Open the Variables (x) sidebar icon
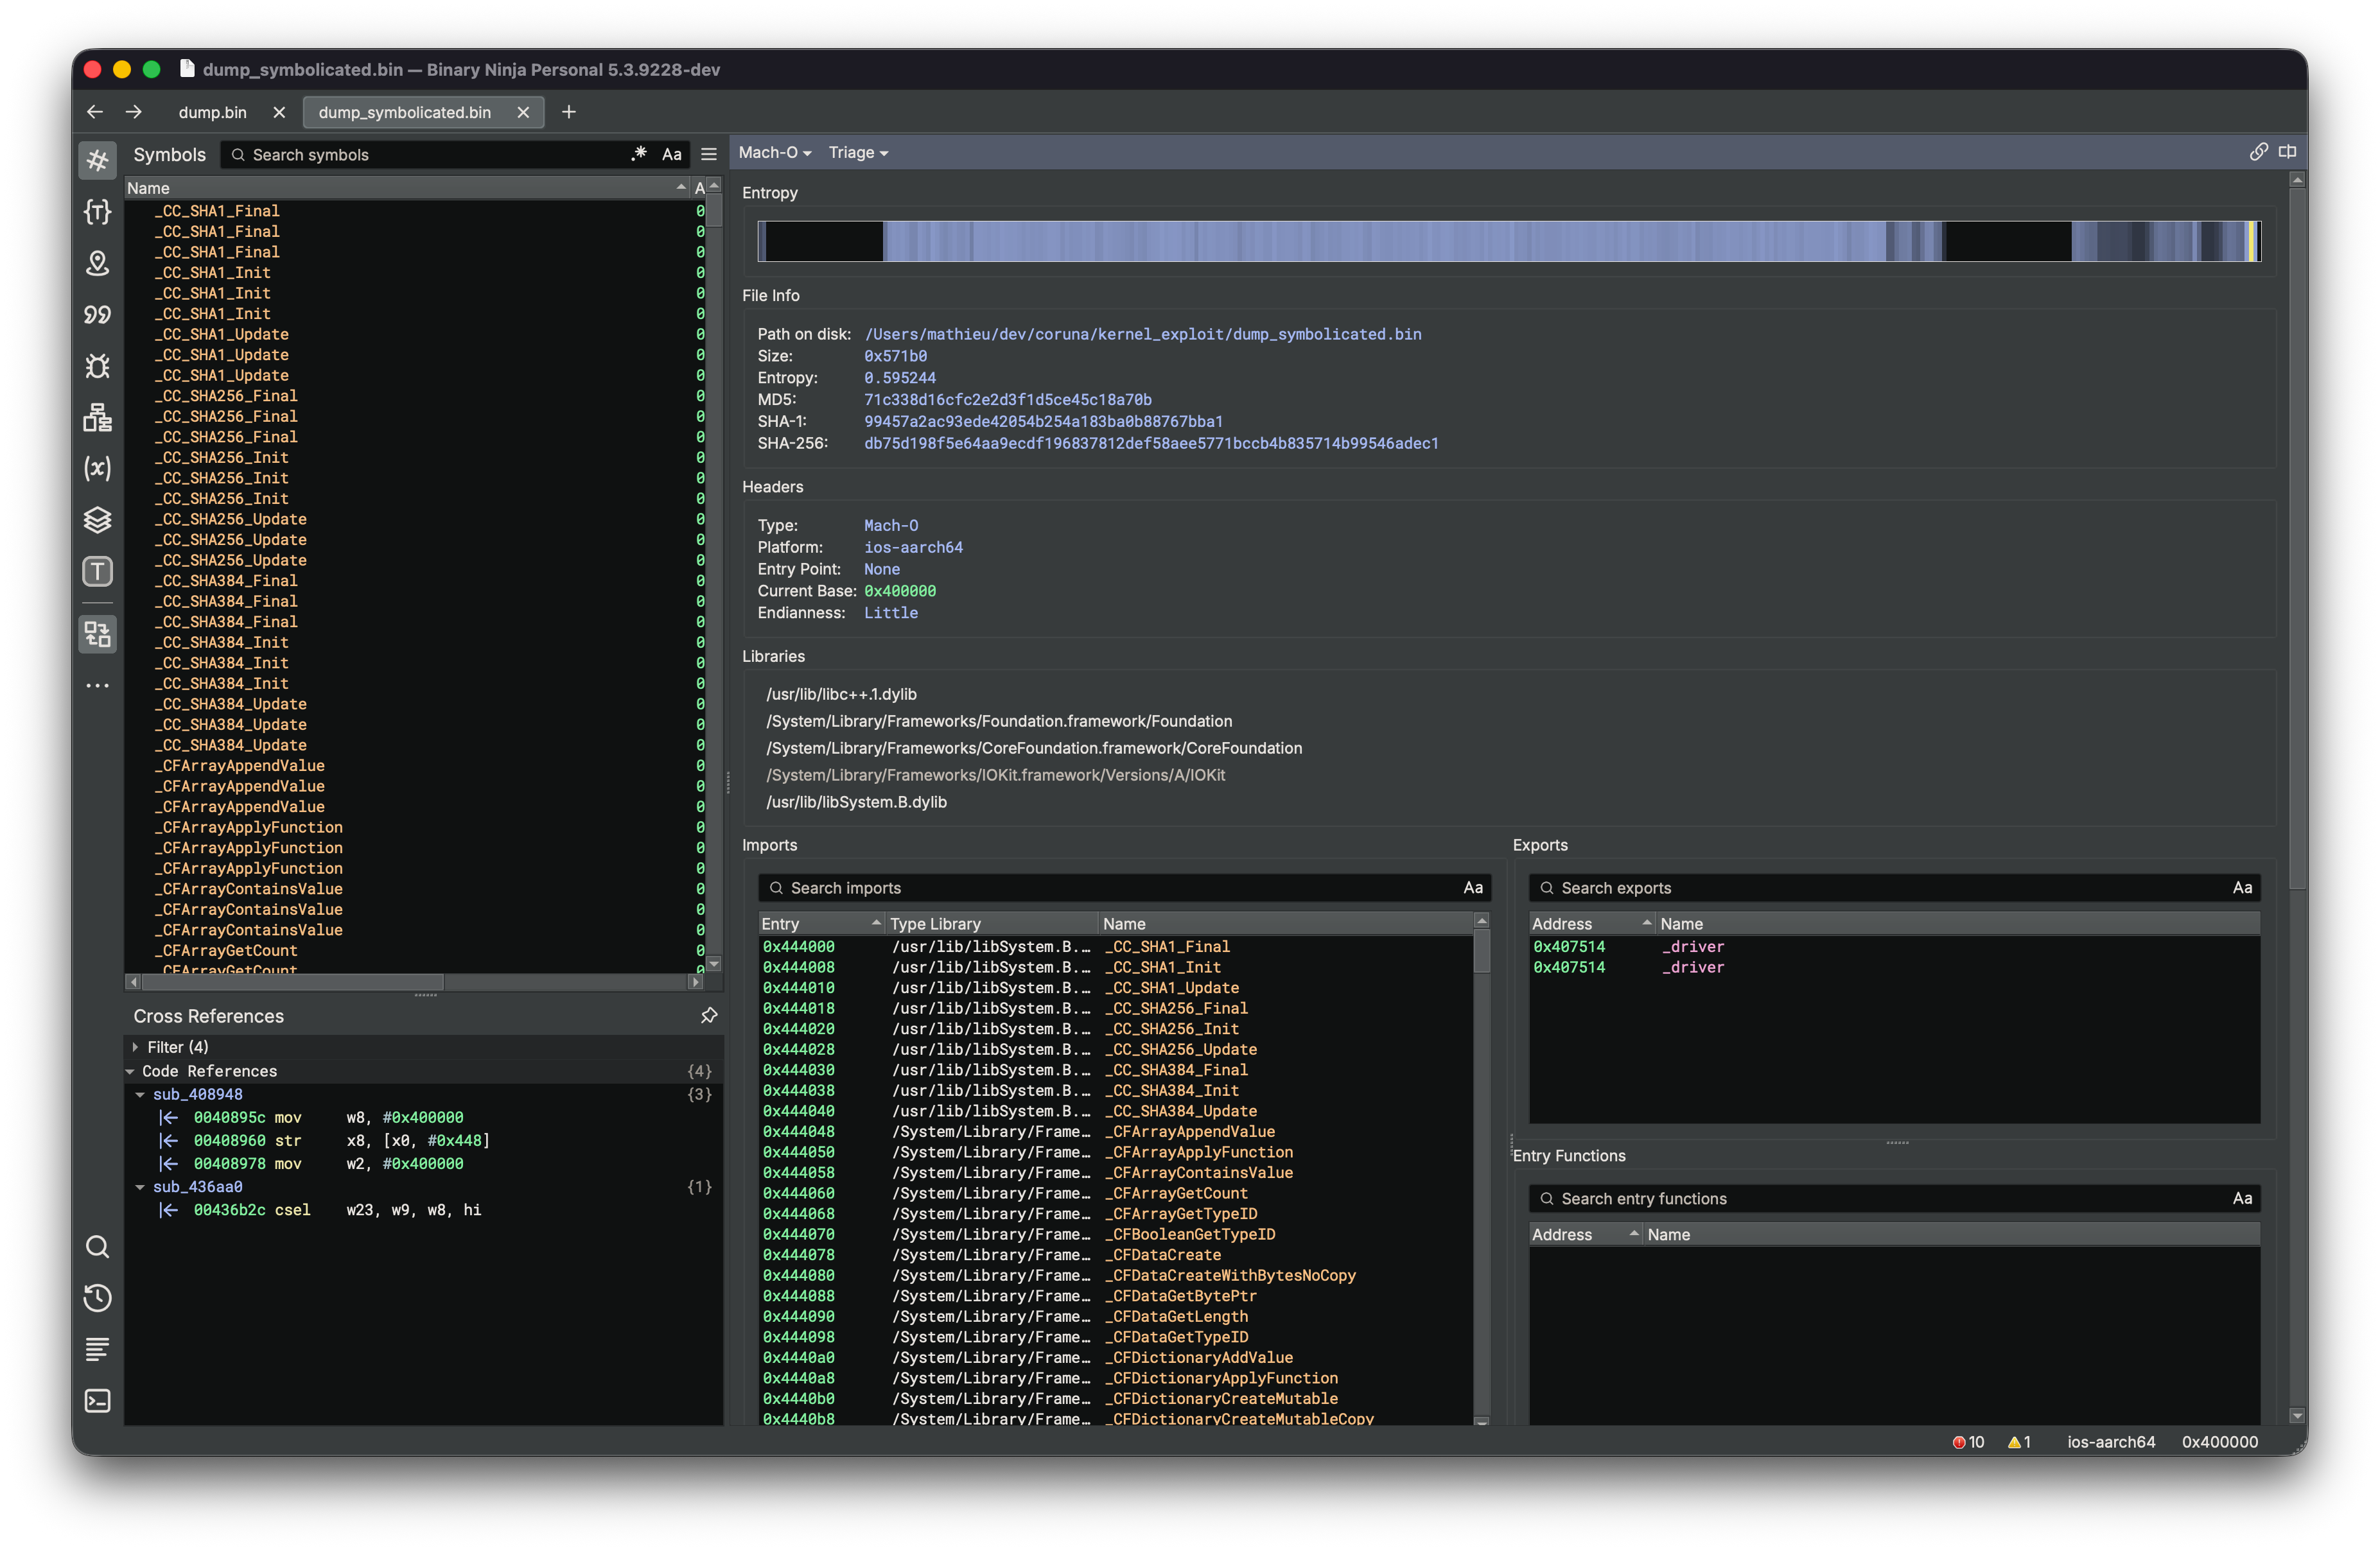The height and width of the screenshot is (1551, 2380). point(97,468)
